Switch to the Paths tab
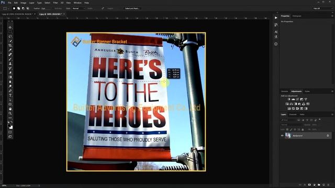Screen dimensions: 335x188 coord(302,114)
